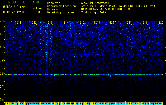The image size is (166, 105).
Task: Select the version number 1.0.0
Action: point(36,2)
